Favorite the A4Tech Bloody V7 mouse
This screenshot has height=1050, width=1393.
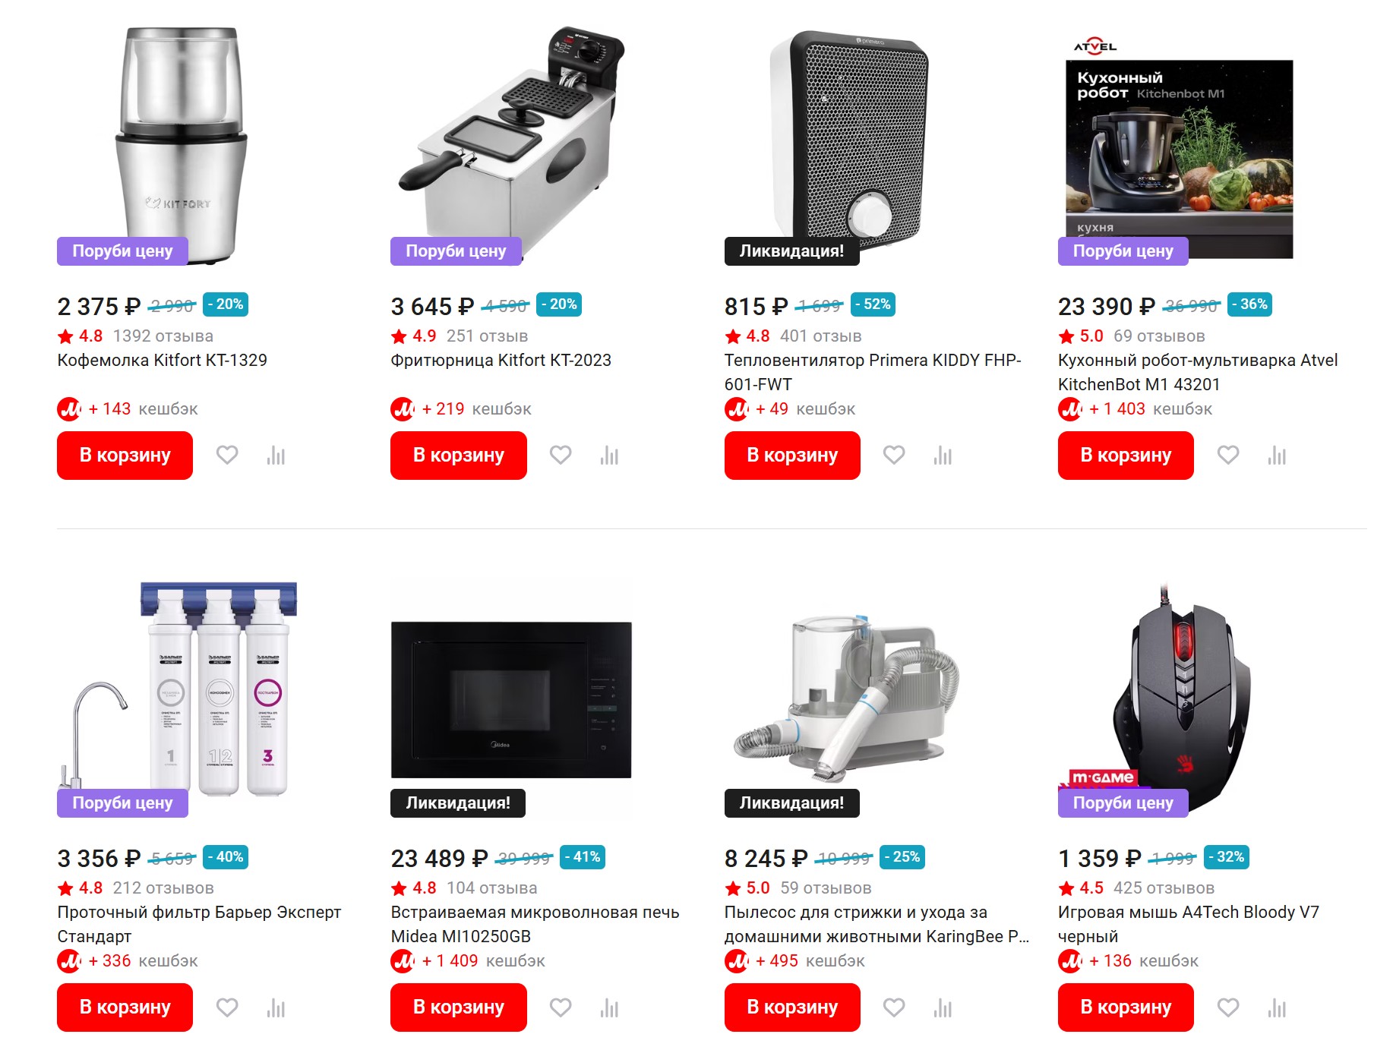[x=1228, y=1007]
